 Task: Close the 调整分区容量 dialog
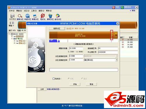click(118, 24)
